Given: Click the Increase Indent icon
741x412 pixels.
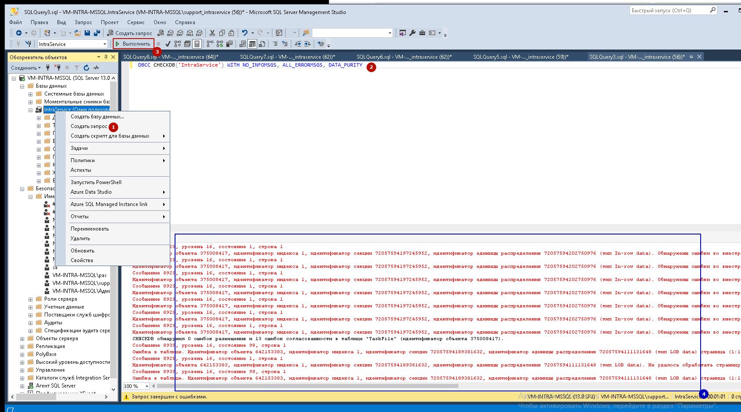Looking at the screenshot, I should 308,44.
